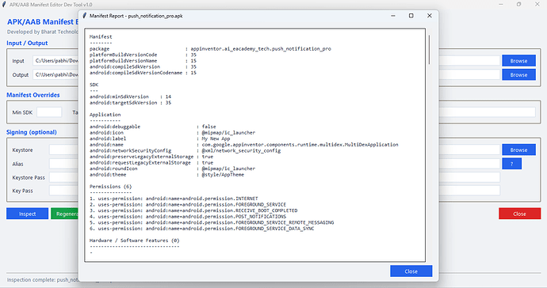Screen dimensions: 547x288
Task: Click the Input path text field
Action: click(55, 61)
